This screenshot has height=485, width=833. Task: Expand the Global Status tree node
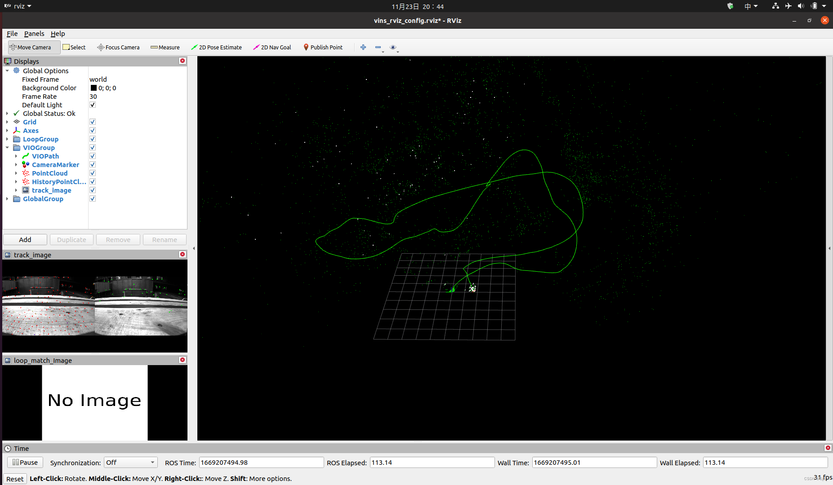[7, 113]
